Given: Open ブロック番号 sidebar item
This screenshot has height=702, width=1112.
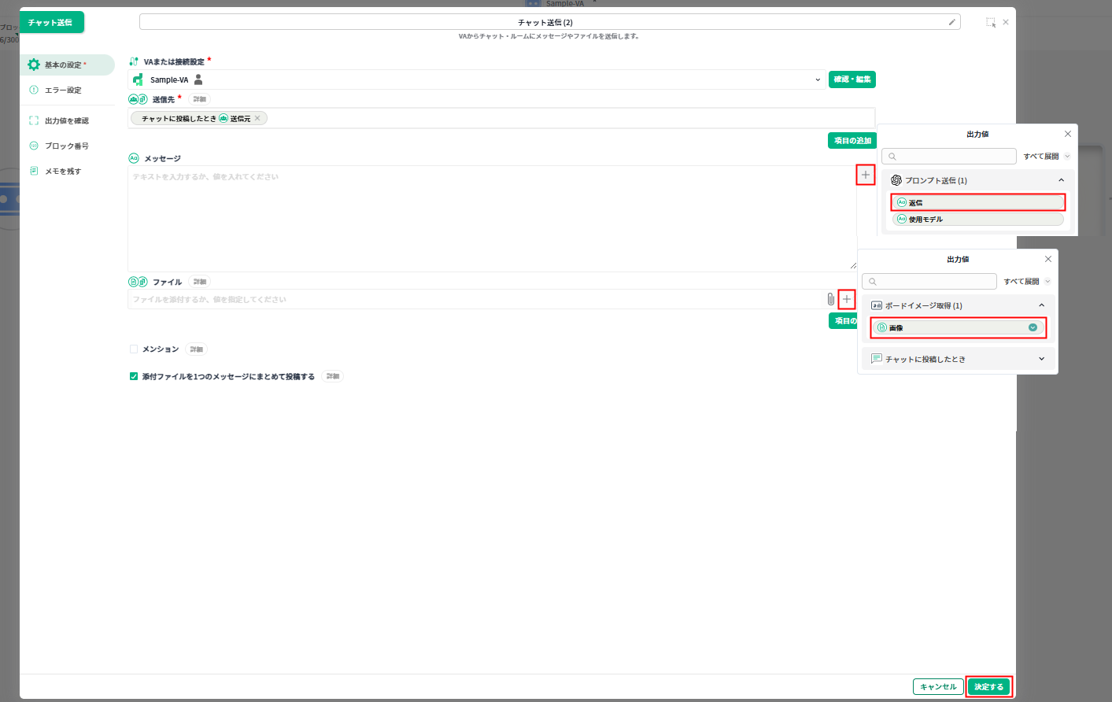Looking at the screenshot, I should [x=66, y=146].
